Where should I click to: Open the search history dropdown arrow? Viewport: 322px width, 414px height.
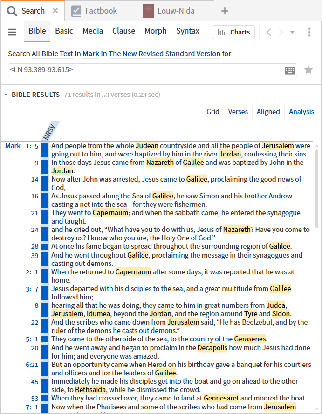click(x=292, y=32)
